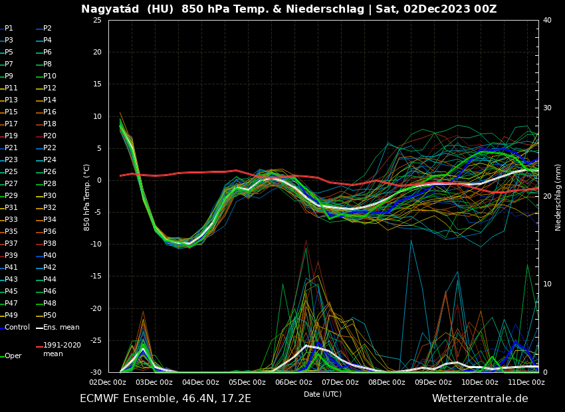Click the 02Dec 00z date tick

tap(108, 382)
